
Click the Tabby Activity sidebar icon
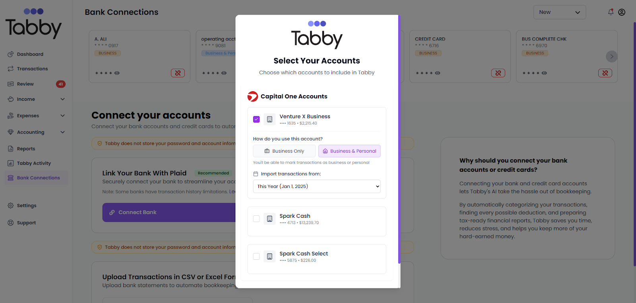[10, 163]
